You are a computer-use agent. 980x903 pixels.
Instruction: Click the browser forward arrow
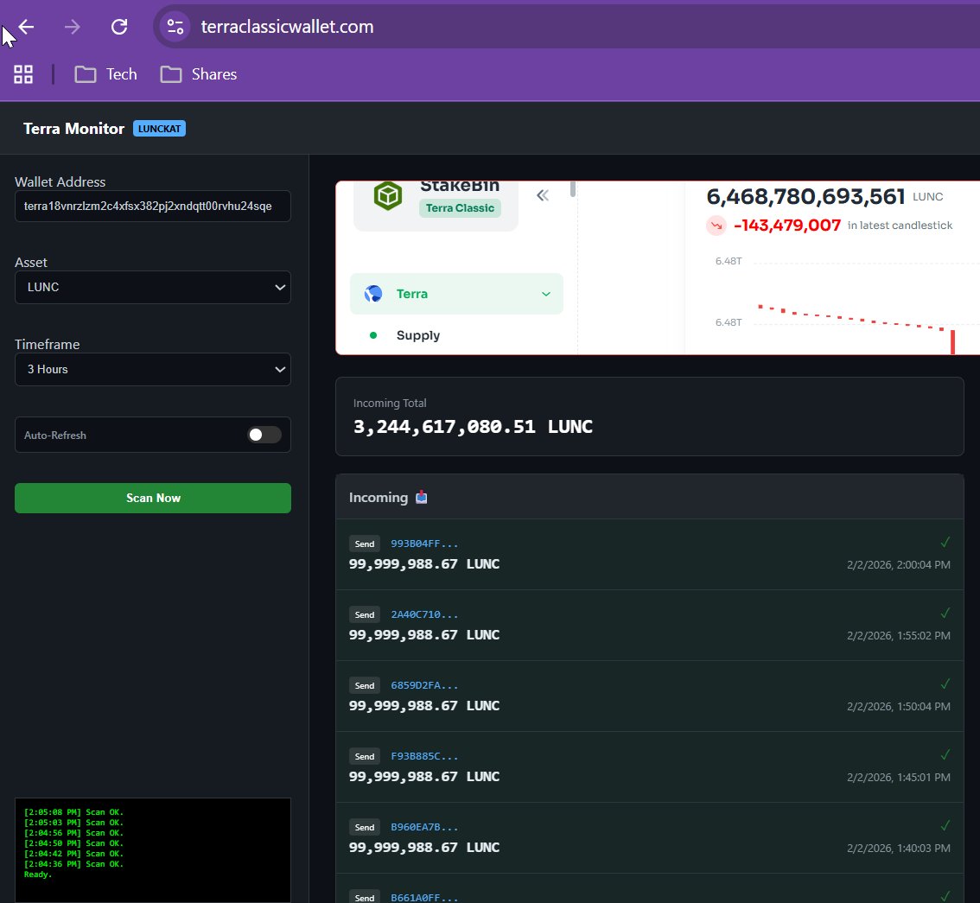pyautogui.click(x=73, y=27)
